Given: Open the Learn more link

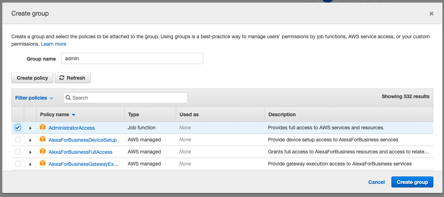Looking at the screenshot, I should (54, 44).
